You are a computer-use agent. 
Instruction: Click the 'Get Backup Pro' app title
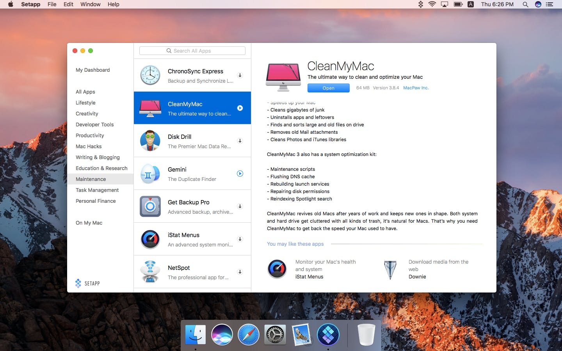[189, 202]
